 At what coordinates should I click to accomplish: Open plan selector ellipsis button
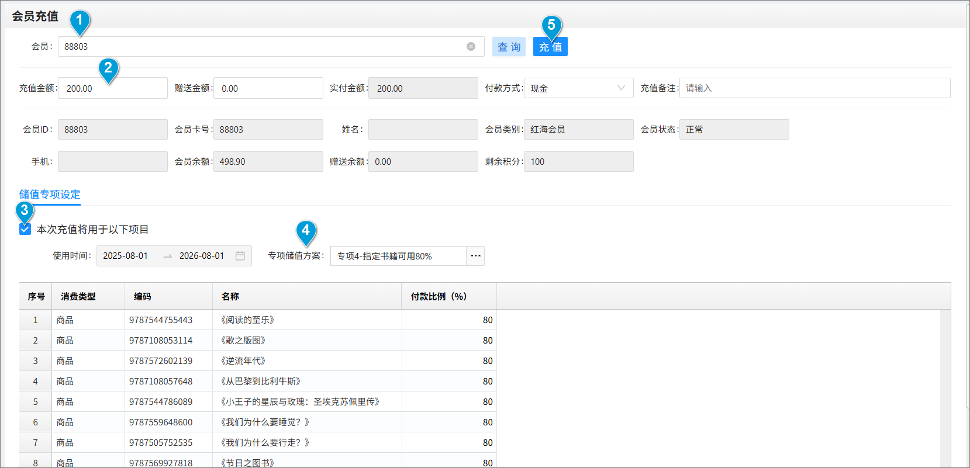475,256
